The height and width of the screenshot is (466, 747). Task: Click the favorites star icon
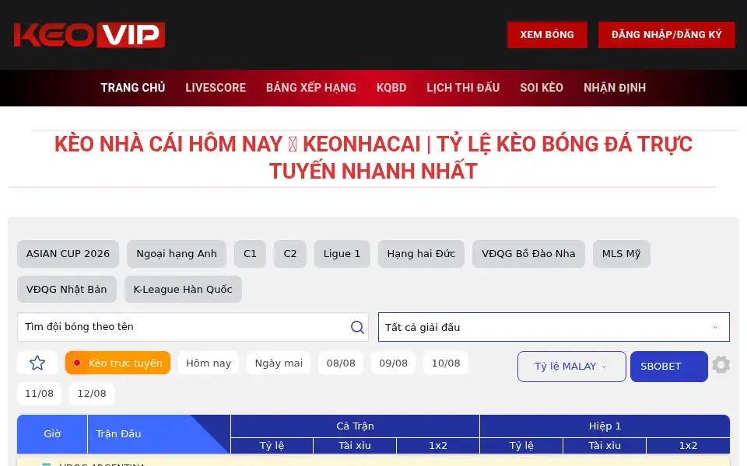pos(37,363)
